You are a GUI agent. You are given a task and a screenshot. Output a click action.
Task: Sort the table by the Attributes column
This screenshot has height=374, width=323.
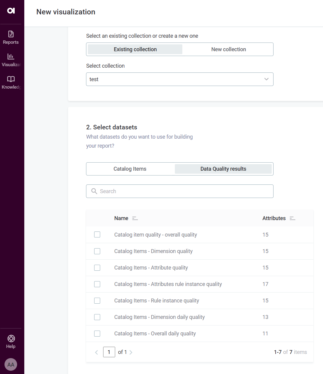click(292, 218)
